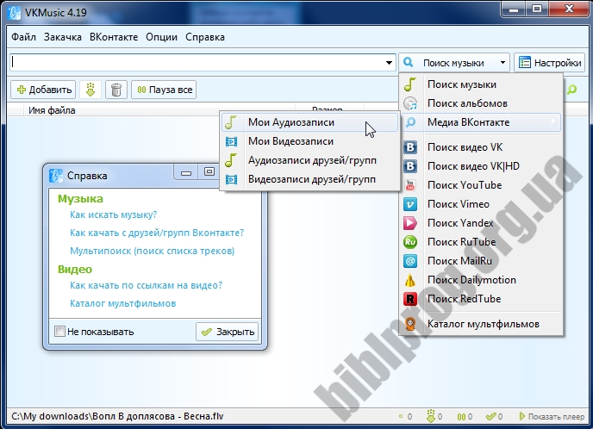This screenshot has width=593, height=429.
Task: Click film icon beside Видеозаписи друзей/групп
Action: point(231,179)
